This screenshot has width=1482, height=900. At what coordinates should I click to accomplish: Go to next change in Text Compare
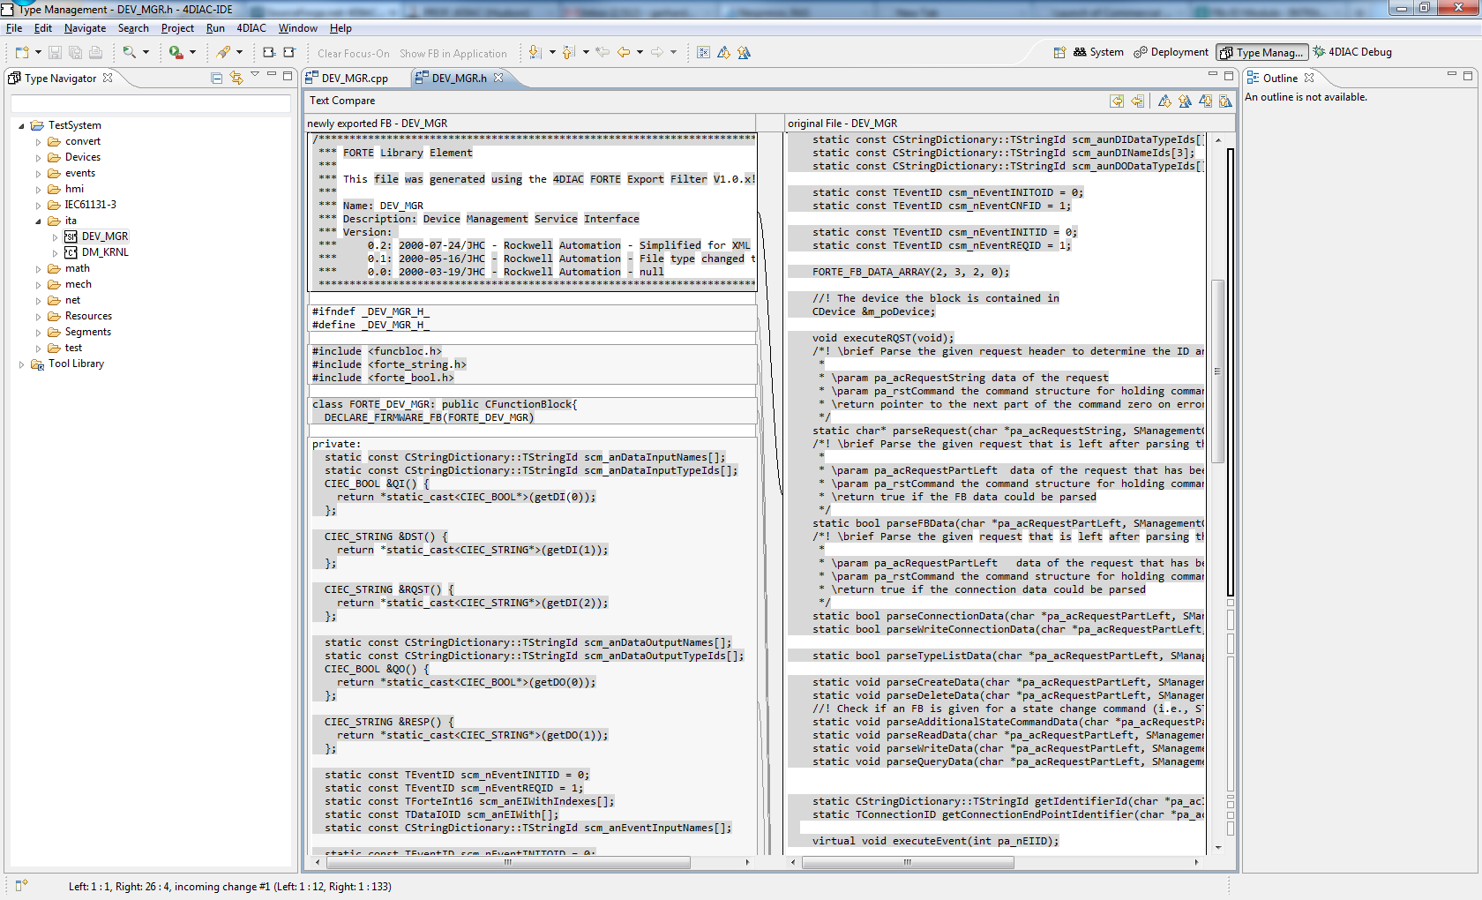(1205, 101)
